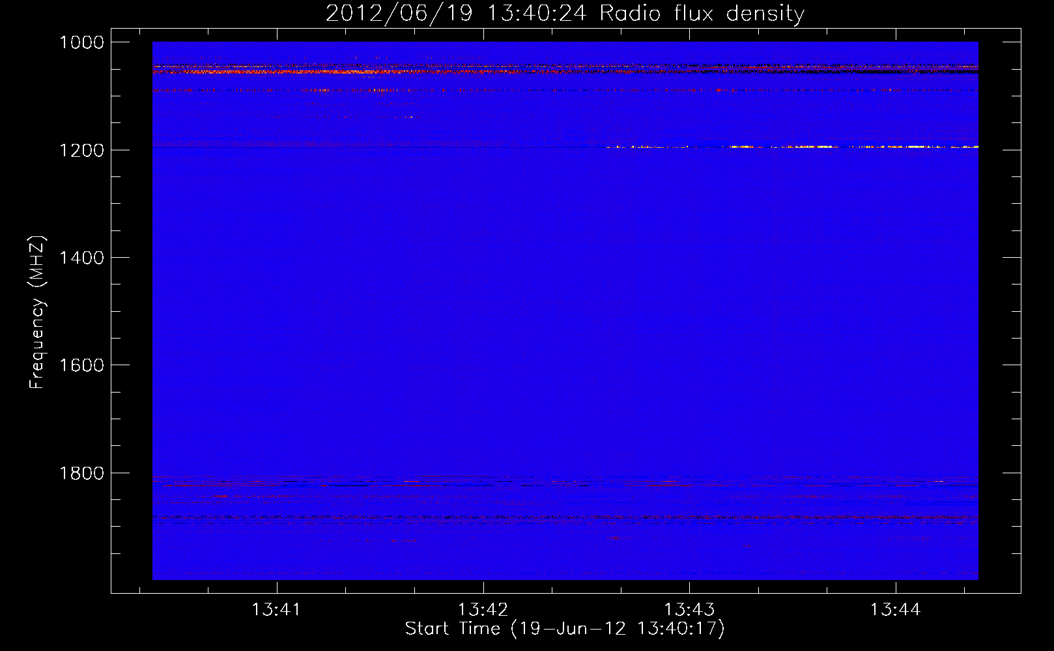Viewport: 1054px width, 651px height.
Task: Click the 1000 frequency tick label
Action: click(x=81, y=42)
